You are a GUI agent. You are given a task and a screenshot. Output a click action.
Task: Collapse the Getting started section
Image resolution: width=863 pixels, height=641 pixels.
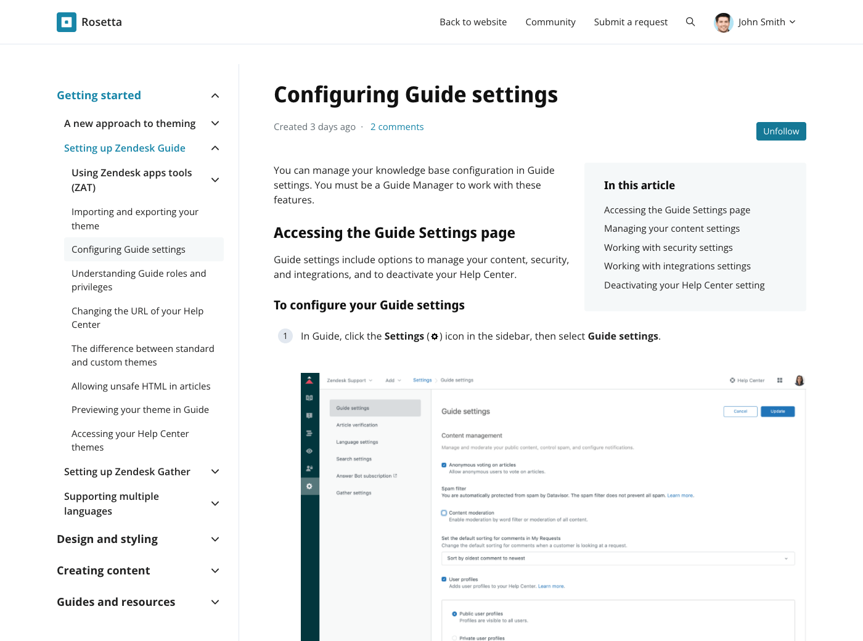coord(215,96)
